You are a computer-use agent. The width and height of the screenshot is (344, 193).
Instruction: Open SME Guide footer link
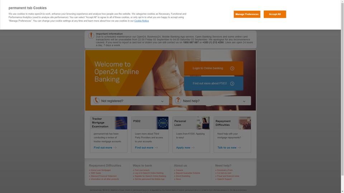click(96, 173)
